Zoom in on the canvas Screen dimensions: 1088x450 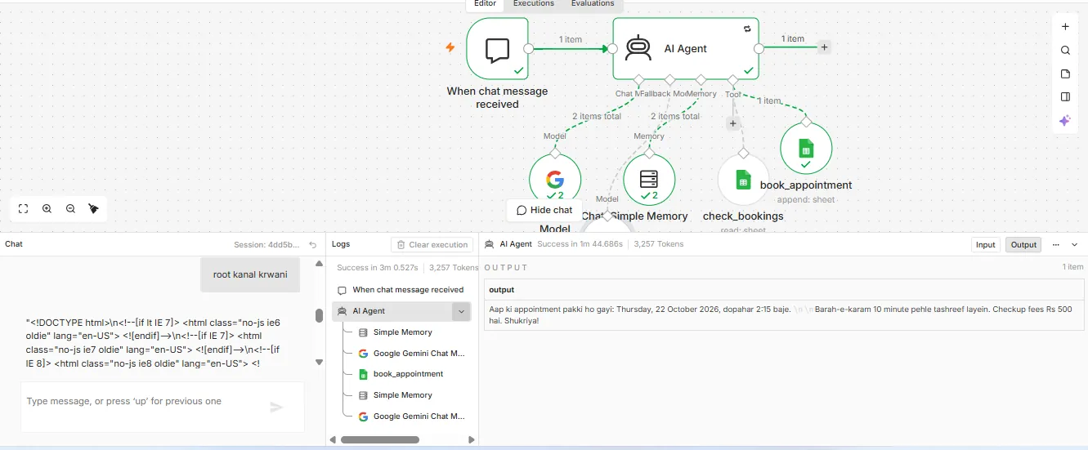pyautogui.click(x=47, y=209)
